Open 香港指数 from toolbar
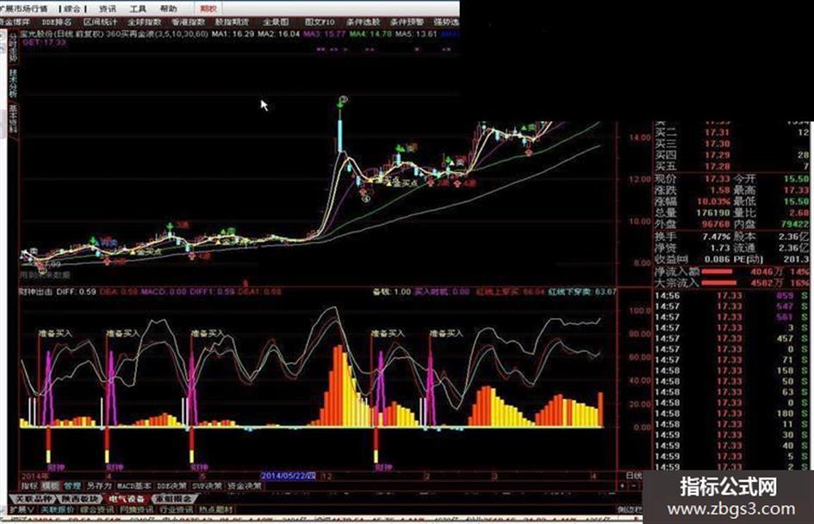Image resolution: width=814 pixels, height=524 pixels. coord(189,22)
